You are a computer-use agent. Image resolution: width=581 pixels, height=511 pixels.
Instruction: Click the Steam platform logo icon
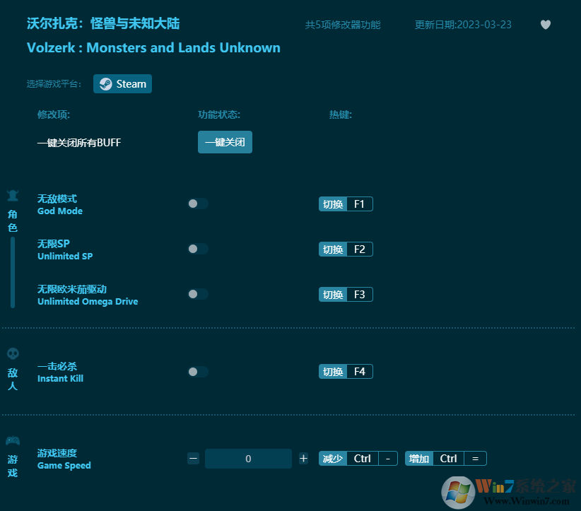pos(105,84)
